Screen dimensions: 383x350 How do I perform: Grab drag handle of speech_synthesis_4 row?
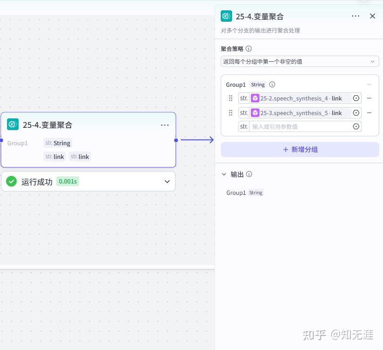pyautogui.click(x=230, y=98)
